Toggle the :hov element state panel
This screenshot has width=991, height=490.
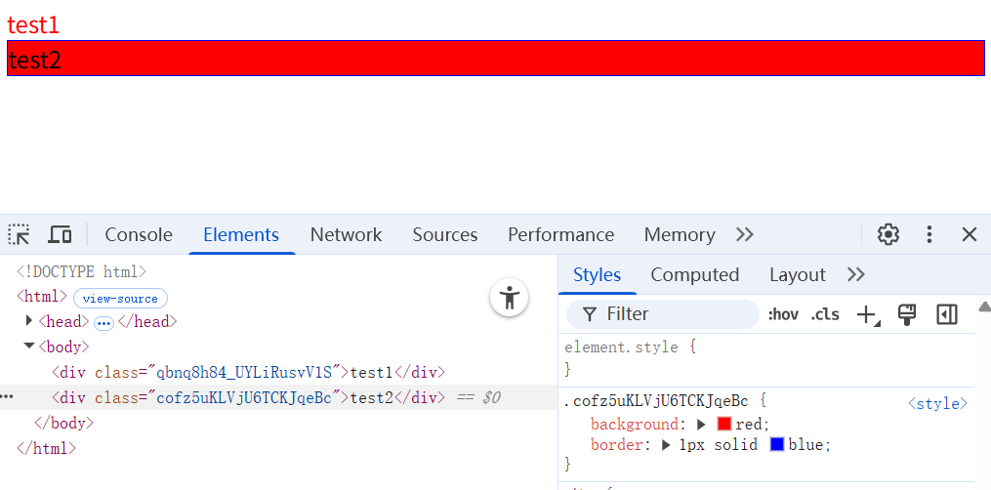(783, 314)
